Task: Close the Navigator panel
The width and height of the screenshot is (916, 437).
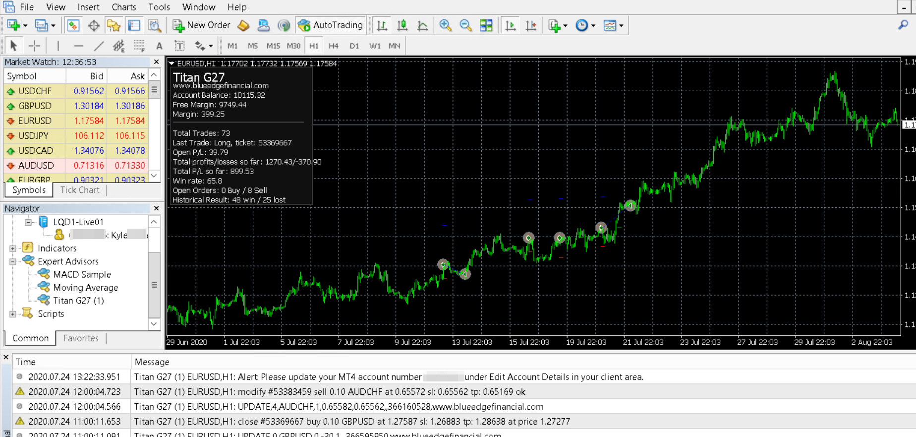Action: pyautogui.click(x=156, y=208)
